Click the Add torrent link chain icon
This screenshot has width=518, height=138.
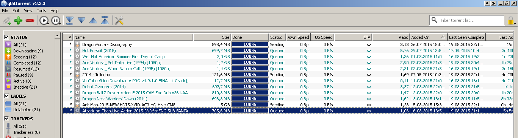coord(6,21)
